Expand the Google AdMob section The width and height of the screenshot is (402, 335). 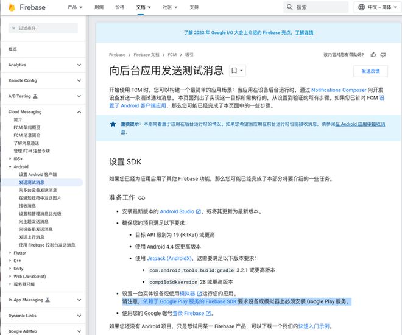pyautogui.click(x=79, y=331)
